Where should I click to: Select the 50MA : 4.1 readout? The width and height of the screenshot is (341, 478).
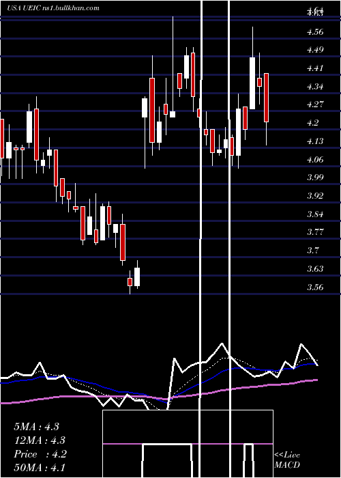tap(40, 468)
